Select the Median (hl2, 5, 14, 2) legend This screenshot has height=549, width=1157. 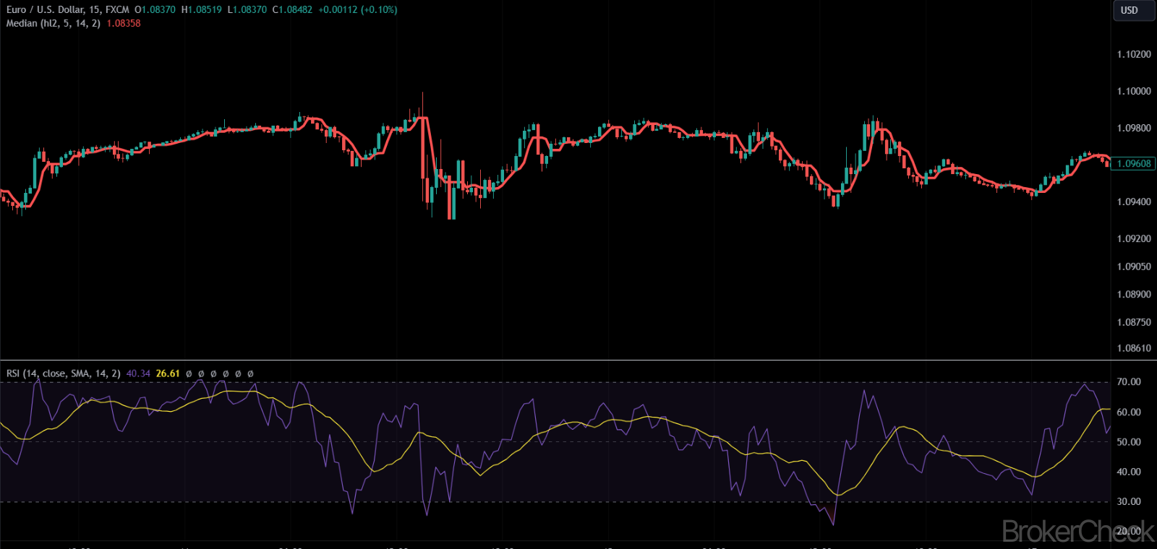click(x=53, y=23)
